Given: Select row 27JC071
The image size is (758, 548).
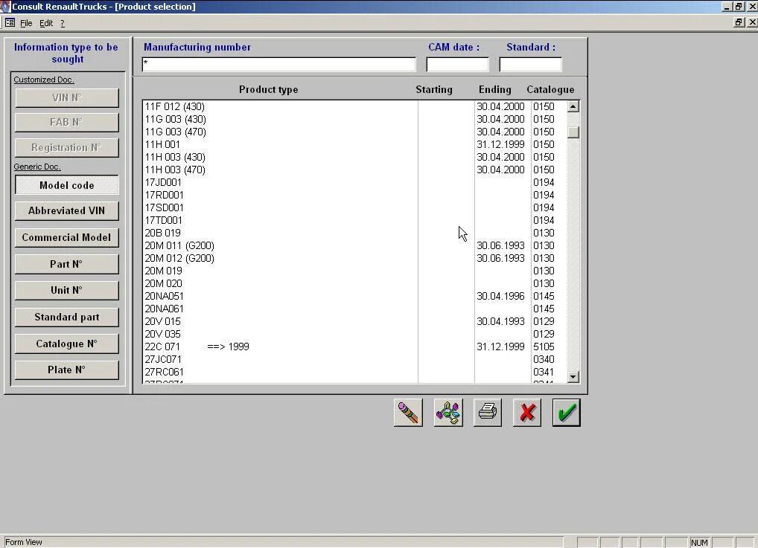Looking at the screenshot, I should (x=354, y=359).
